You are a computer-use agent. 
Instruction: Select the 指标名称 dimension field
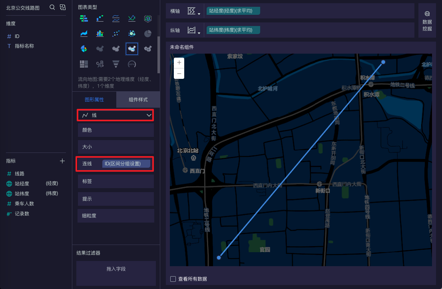(24, 46)
